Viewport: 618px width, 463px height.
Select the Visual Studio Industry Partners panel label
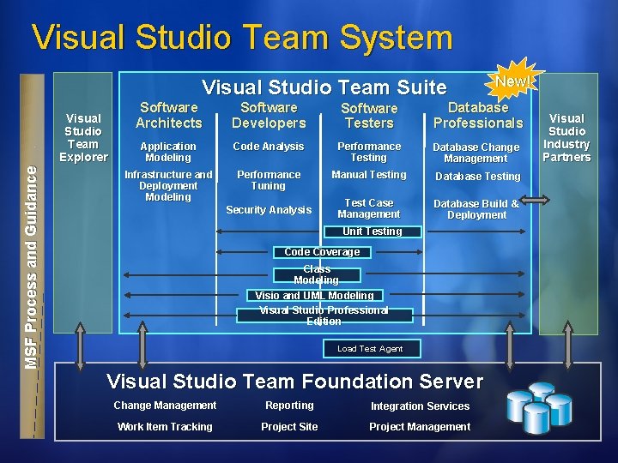[x=566, y=138]
